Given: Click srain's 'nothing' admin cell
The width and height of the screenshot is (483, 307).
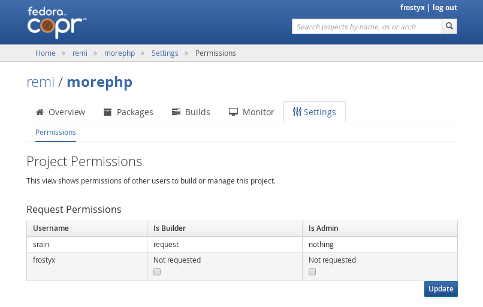Looking at the screenshot, I should 380,245.
